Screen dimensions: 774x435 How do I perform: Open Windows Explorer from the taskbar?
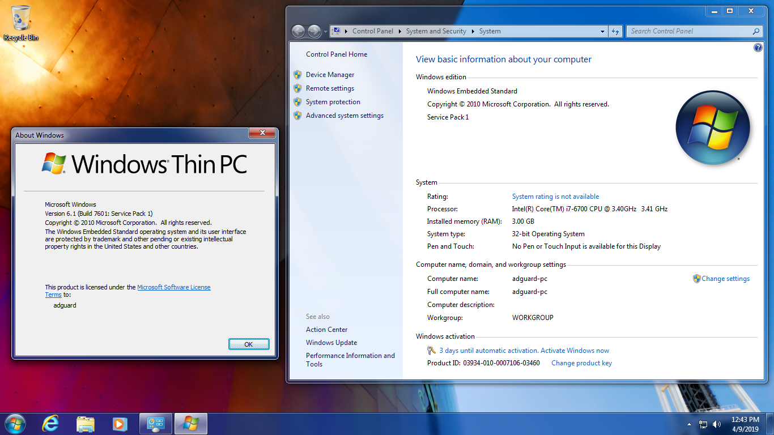click(86, 424)
